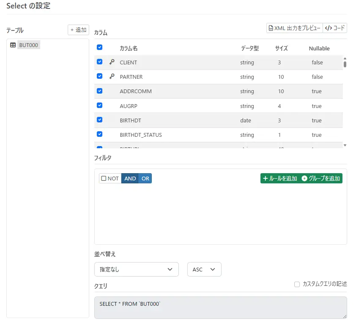
Task: Click the key icon next to CLIENT column
Action: 112,61
